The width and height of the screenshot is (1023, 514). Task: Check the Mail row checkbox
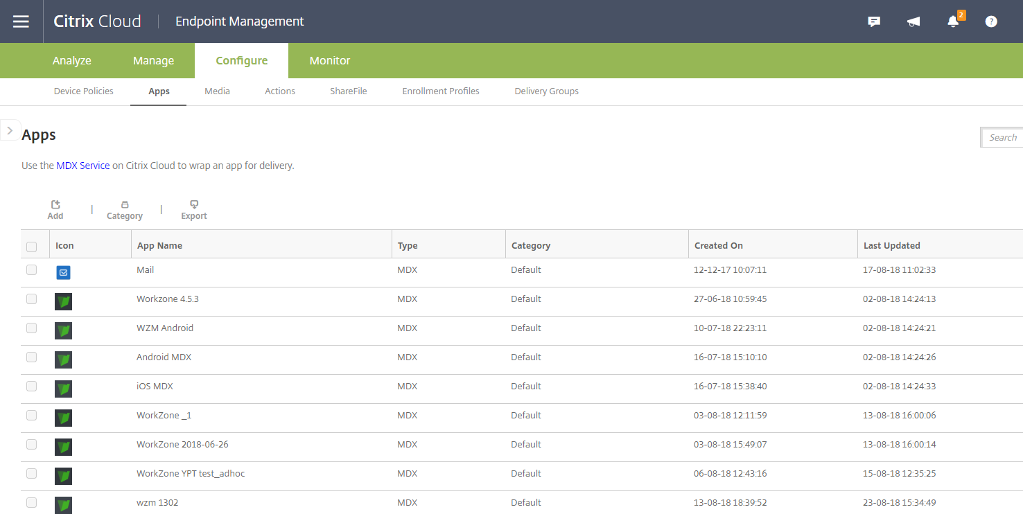(x=31, y=269)
